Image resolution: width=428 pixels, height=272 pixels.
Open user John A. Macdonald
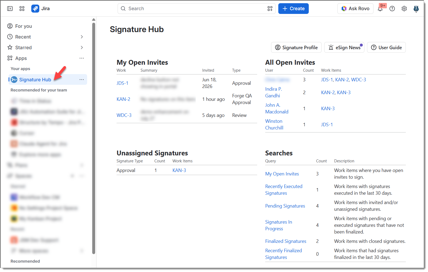click(x=277, y=108)
